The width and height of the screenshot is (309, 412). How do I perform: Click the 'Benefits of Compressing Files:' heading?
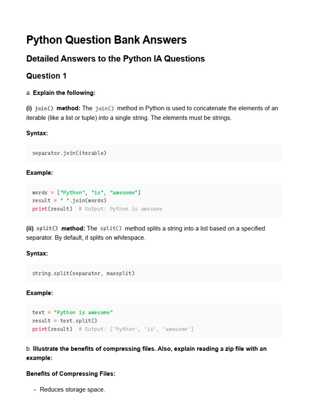click(x=70, y=374)
